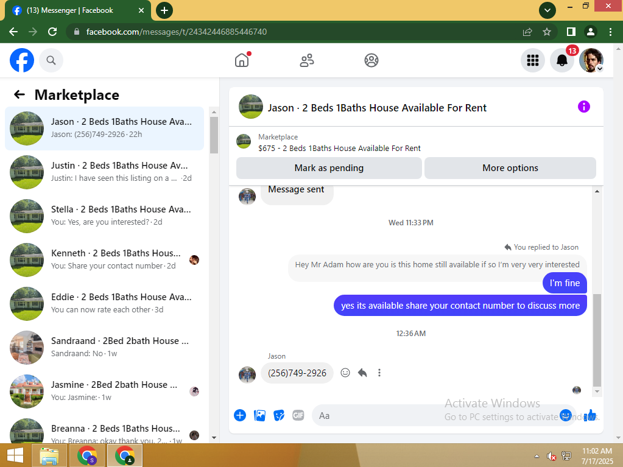
Task: Open Sandraand conversation in the list
Action: pyautogui.click(x=105, y=348)
